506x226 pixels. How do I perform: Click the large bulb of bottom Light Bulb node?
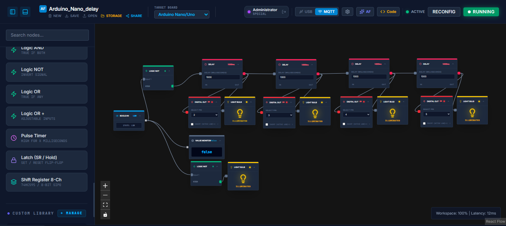(243, 179)
